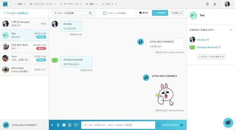Open the emoji picker smiley icon
235x130 pixels.
coord(64,125)
